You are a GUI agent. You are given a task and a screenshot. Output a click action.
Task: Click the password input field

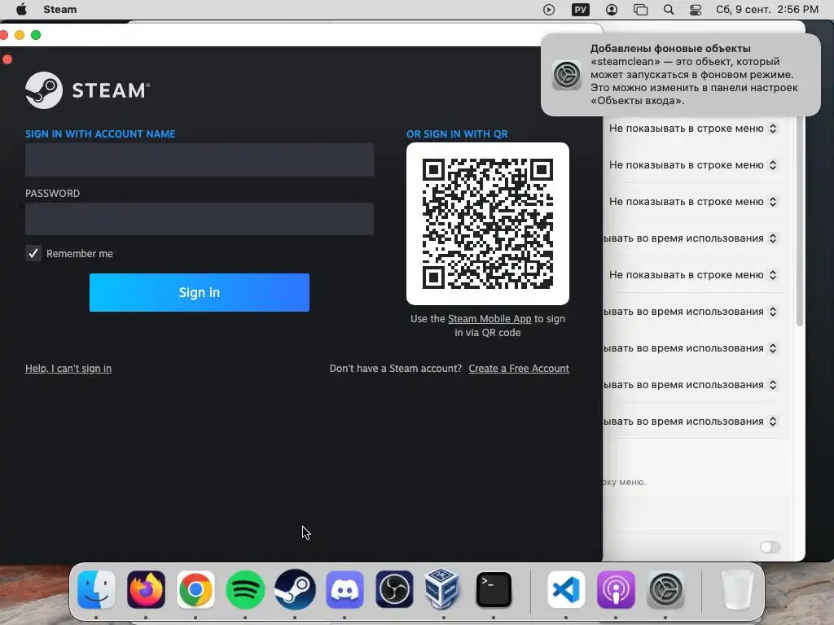tap(200, 218)
